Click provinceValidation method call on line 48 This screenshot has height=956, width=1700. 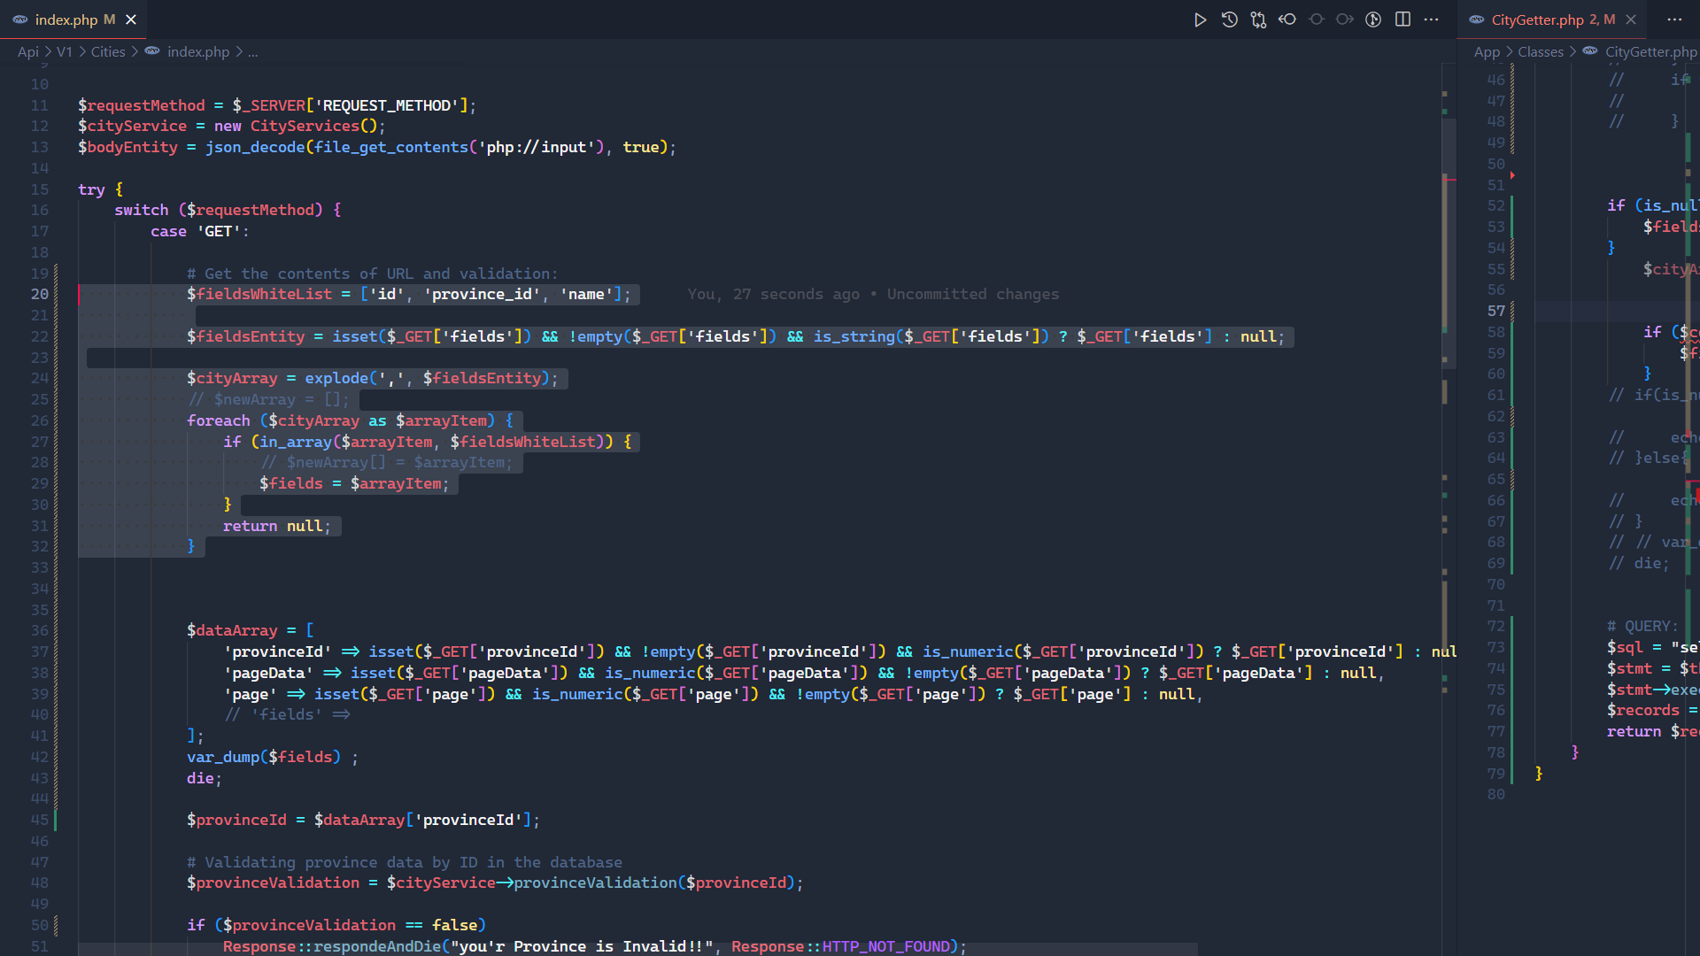pos(595,883)
